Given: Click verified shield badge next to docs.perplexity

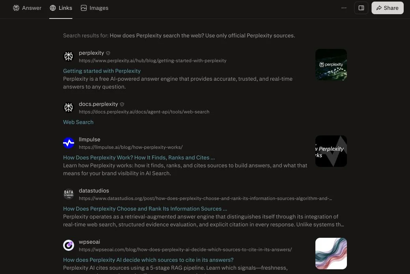Looking at the screenshot, I should pyautogui.click(x=122, y=104).
